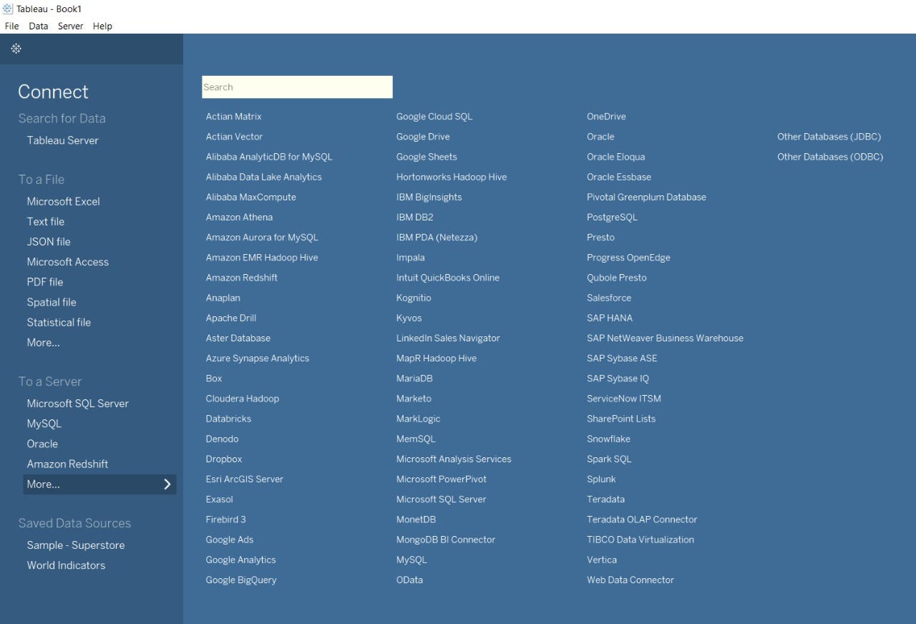The image size is (916, 624).
Task: Choose Web Data Connector
Action: pyautogui.click(x=630, y=580)
